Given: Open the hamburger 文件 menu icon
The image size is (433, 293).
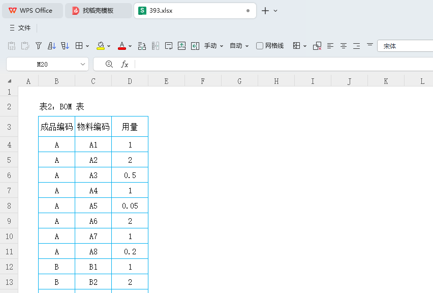Looking at the screenshot, I should 12,28.
